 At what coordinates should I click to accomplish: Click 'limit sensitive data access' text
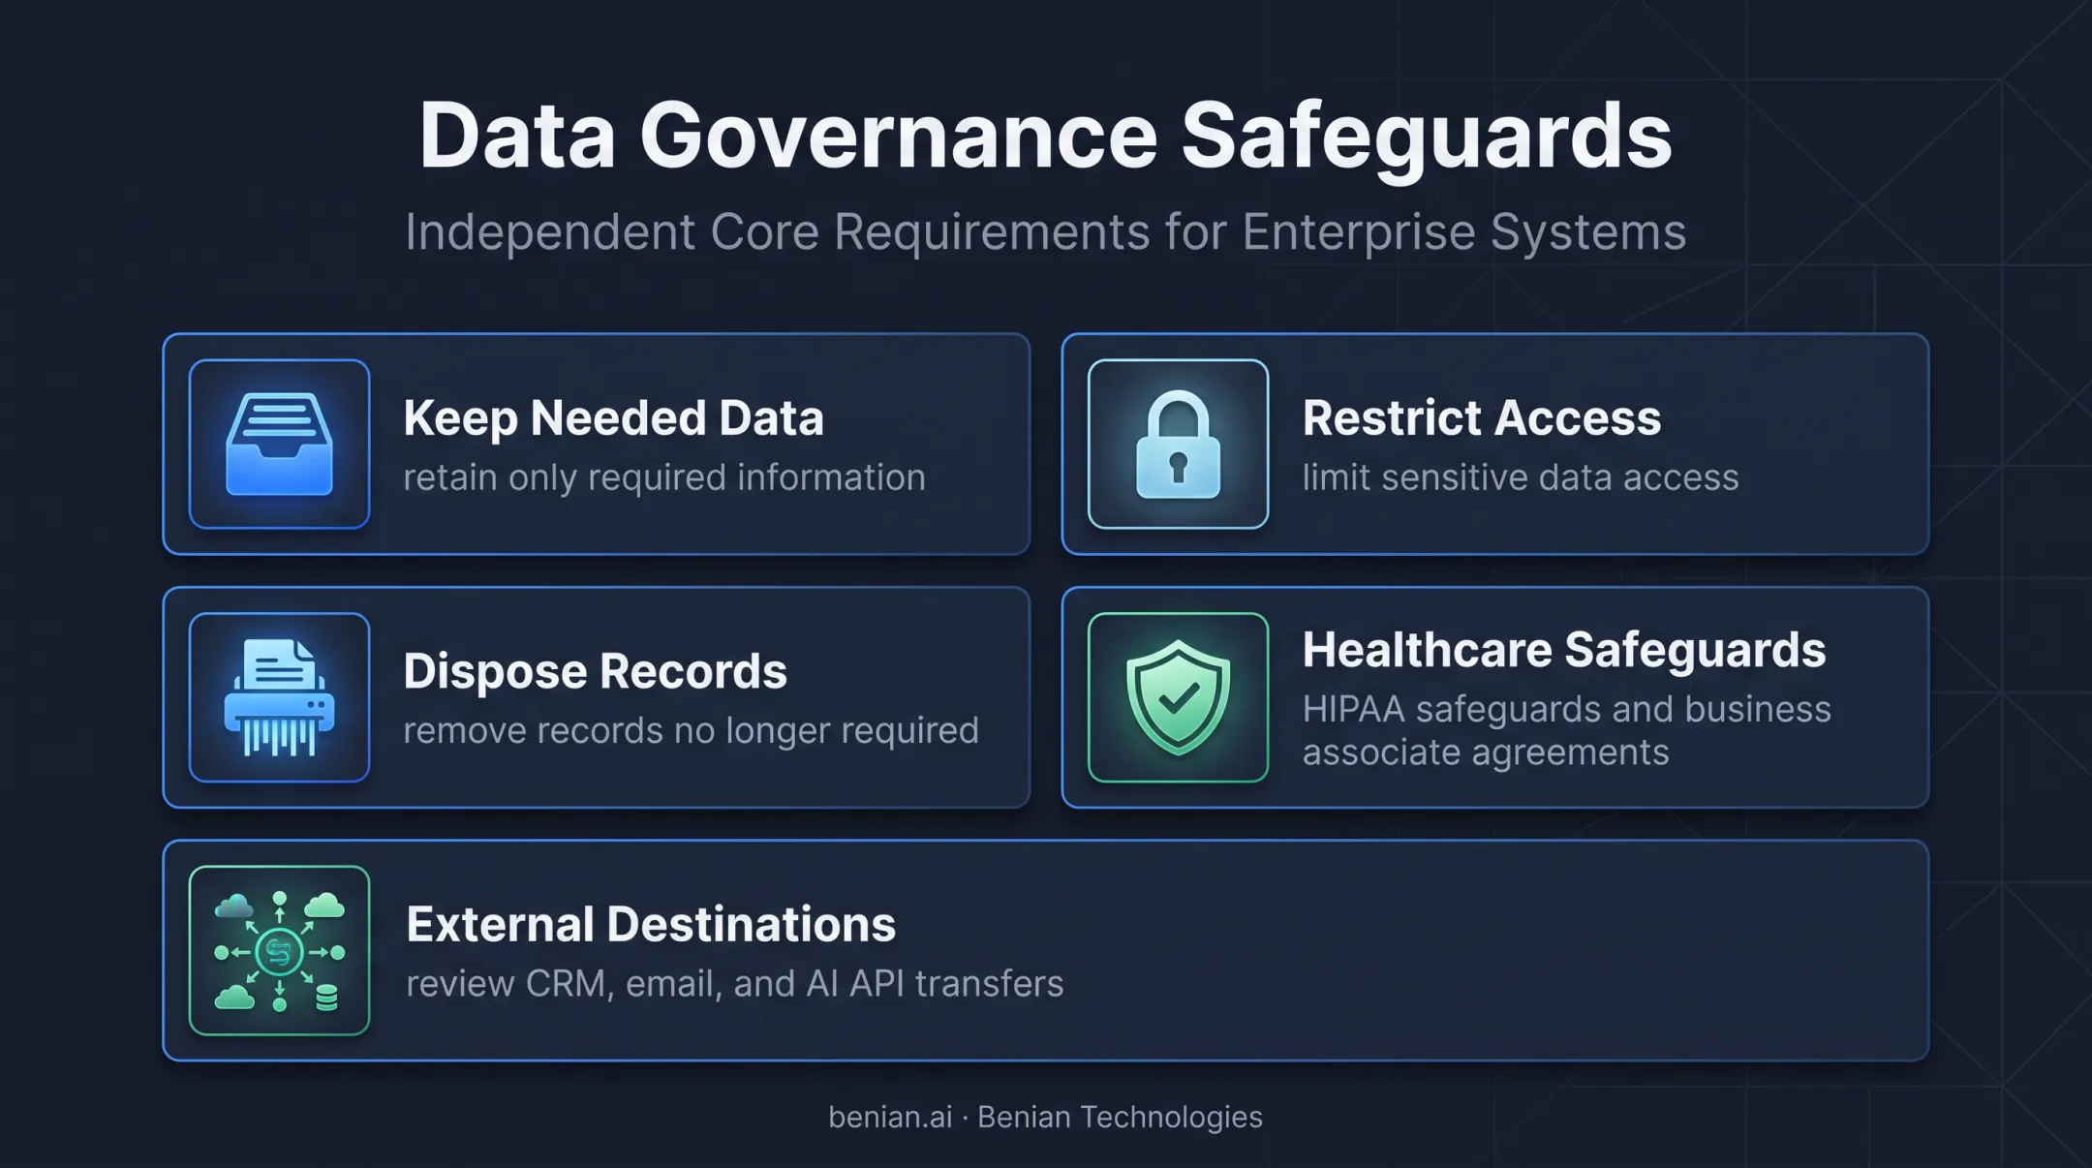coord(1520,477)
